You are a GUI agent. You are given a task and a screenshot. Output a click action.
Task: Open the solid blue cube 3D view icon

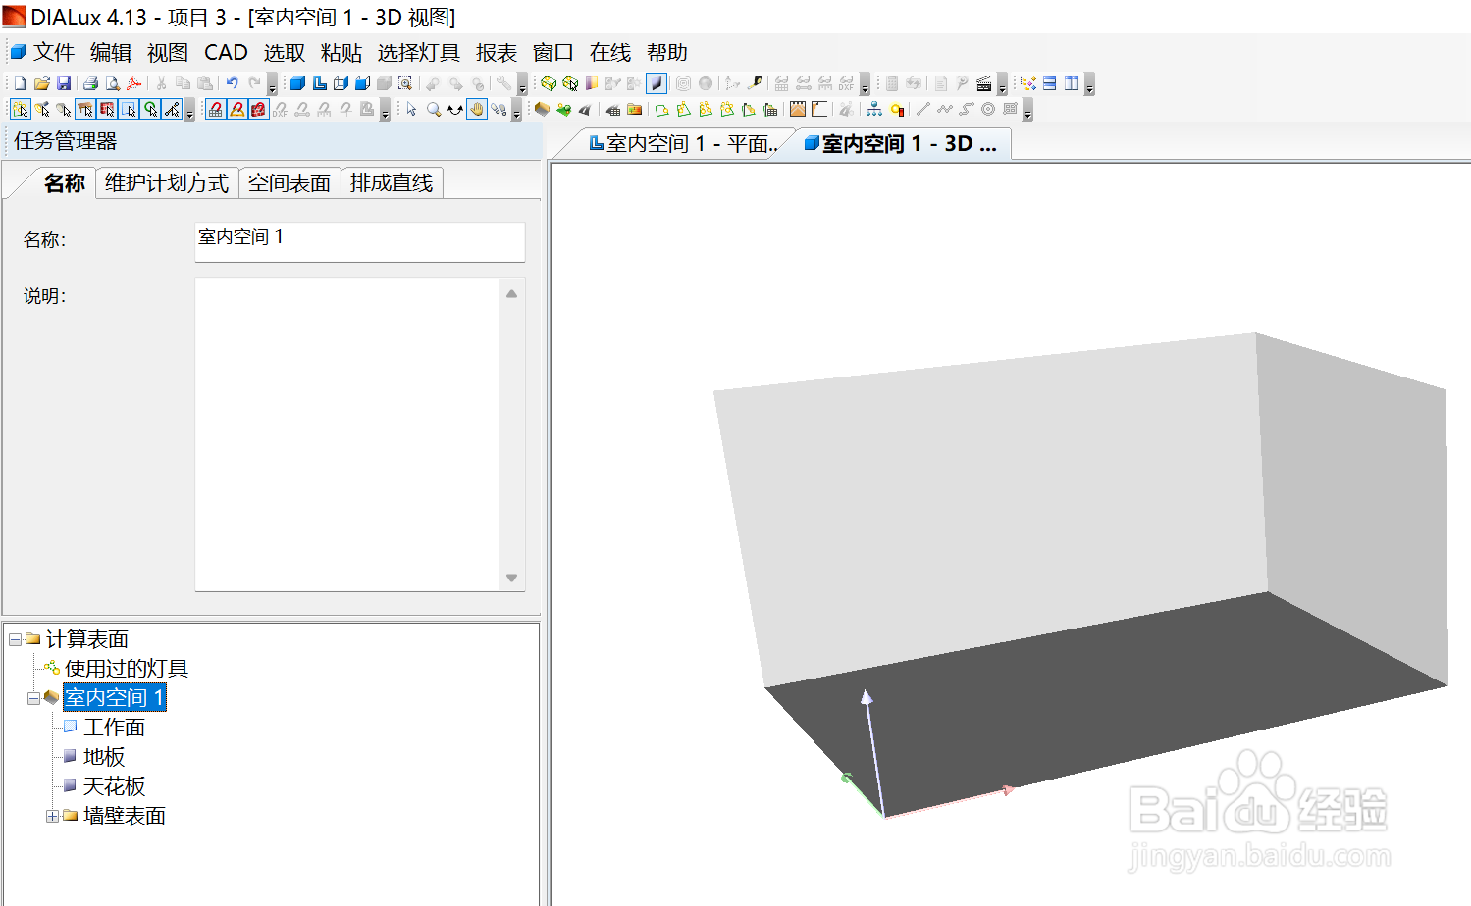click(x=297, y=83)
